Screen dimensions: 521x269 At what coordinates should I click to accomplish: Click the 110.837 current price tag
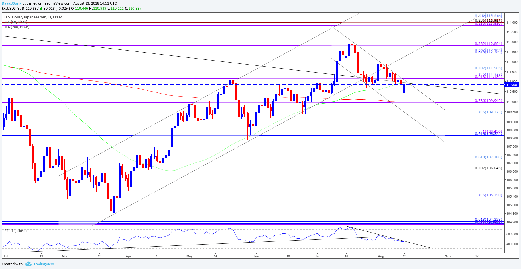pyautogui.click(x=511, y=85)
